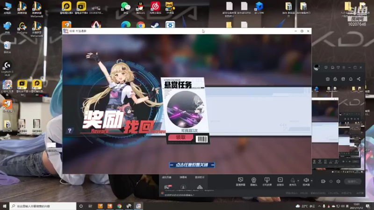Click the taskbar search input box
Viewport: 374px width, 210px height.
coord(43,206)
